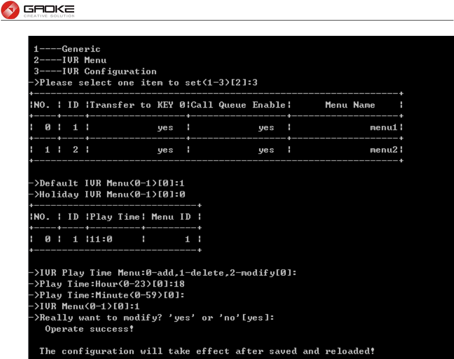Click the 'Transfer to KEY 0' column header
This screenshot has width=454, height=359.
click(x=138, y=105)
